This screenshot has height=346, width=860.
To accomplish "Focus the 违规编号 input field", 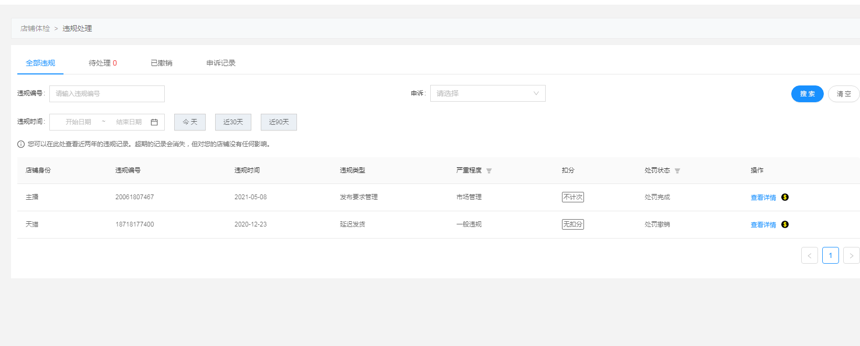I will pos(107,94).
